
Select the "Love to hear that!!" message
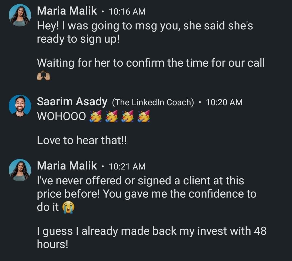(x=82, y=140)
